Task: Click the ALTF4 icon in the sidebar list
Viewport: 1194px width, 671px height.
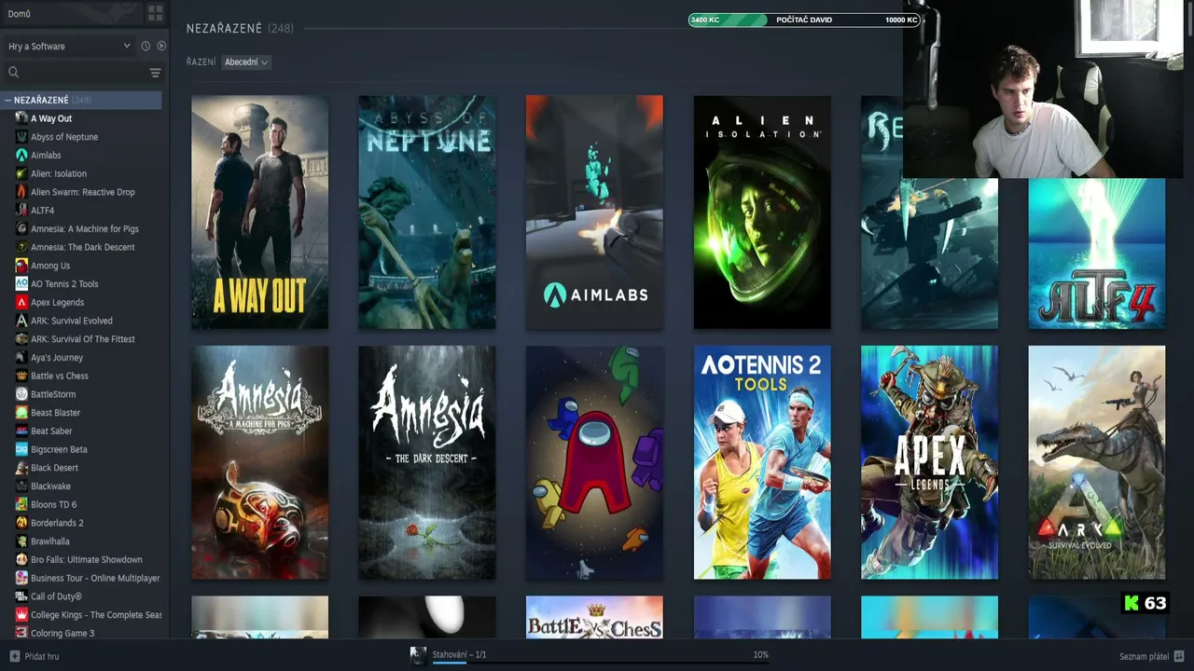Action: point(21,211)
